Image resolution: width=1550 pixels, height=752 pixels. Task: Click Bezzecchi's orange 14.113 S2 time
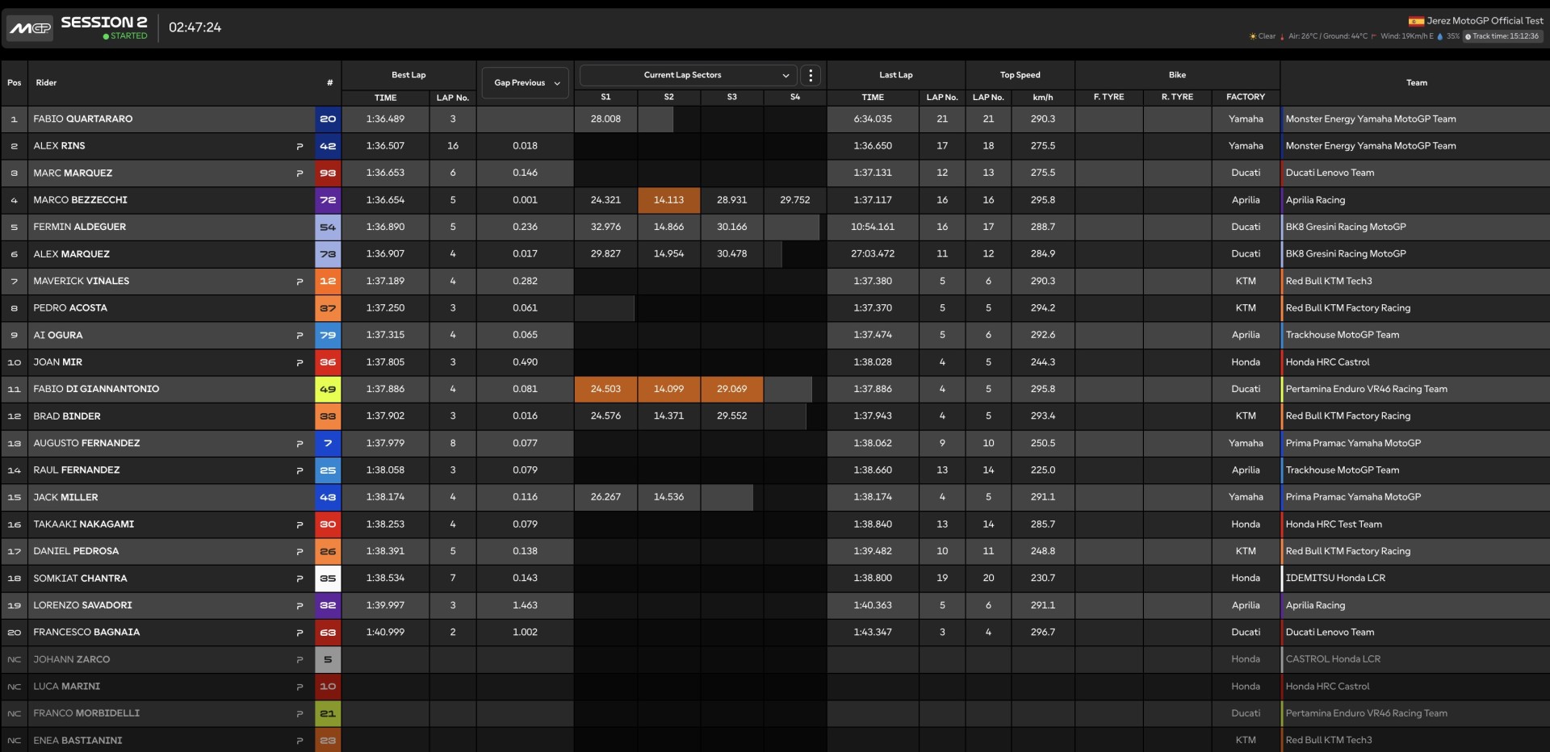[668, 200]
